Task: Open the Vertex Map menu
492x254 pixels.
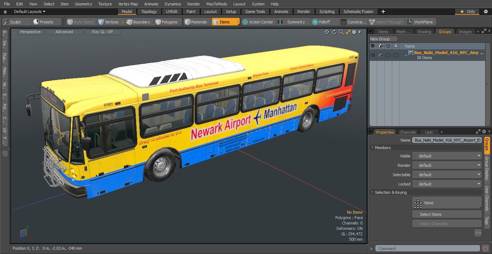Action: pos(128,4)
